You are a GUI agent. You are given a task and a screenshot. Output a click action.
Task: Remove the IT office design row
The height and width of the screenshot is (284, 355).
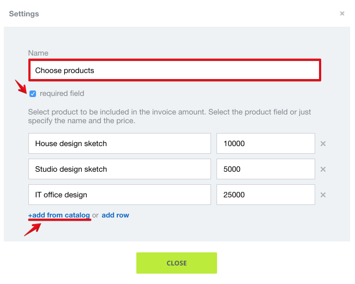pyautogui.click(x=323, y=195)
